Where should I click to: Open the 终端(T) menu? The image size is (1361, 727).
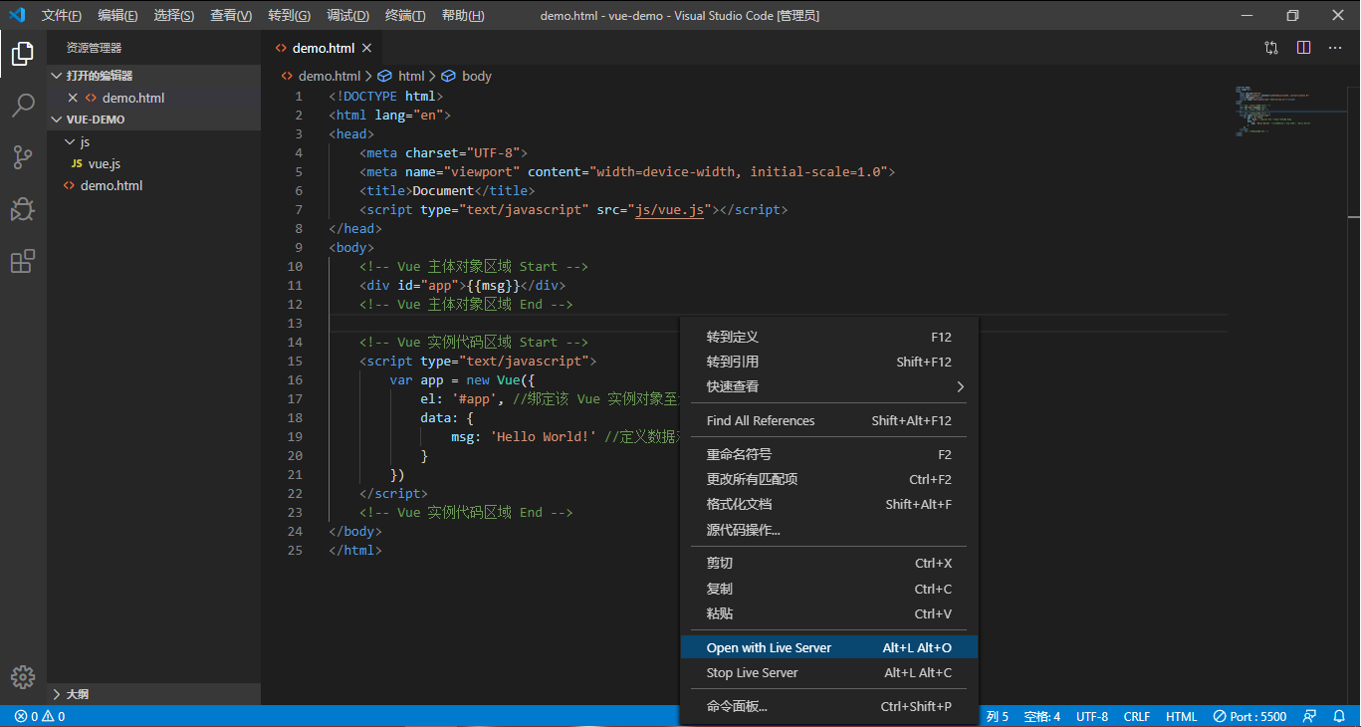pyautogui.click(x=405, y=15)
